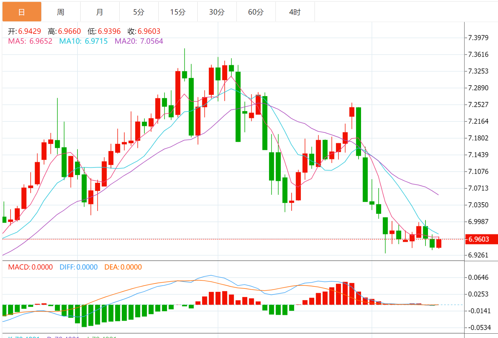Click the 0.0646 MACD axis label
The image size is (498, 338).
478,278
